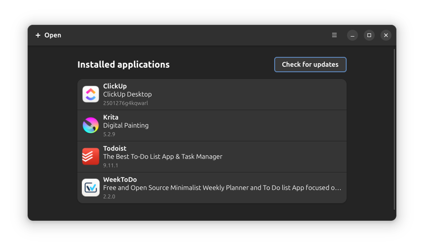Maximize the window

coord(369,35)
